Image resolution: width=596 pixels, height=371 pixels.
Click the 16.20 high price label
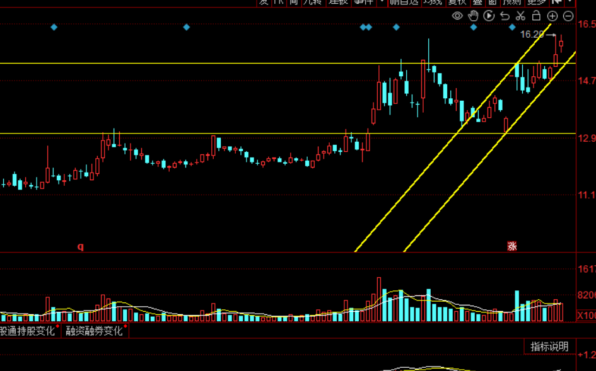(x=532, y=35)
